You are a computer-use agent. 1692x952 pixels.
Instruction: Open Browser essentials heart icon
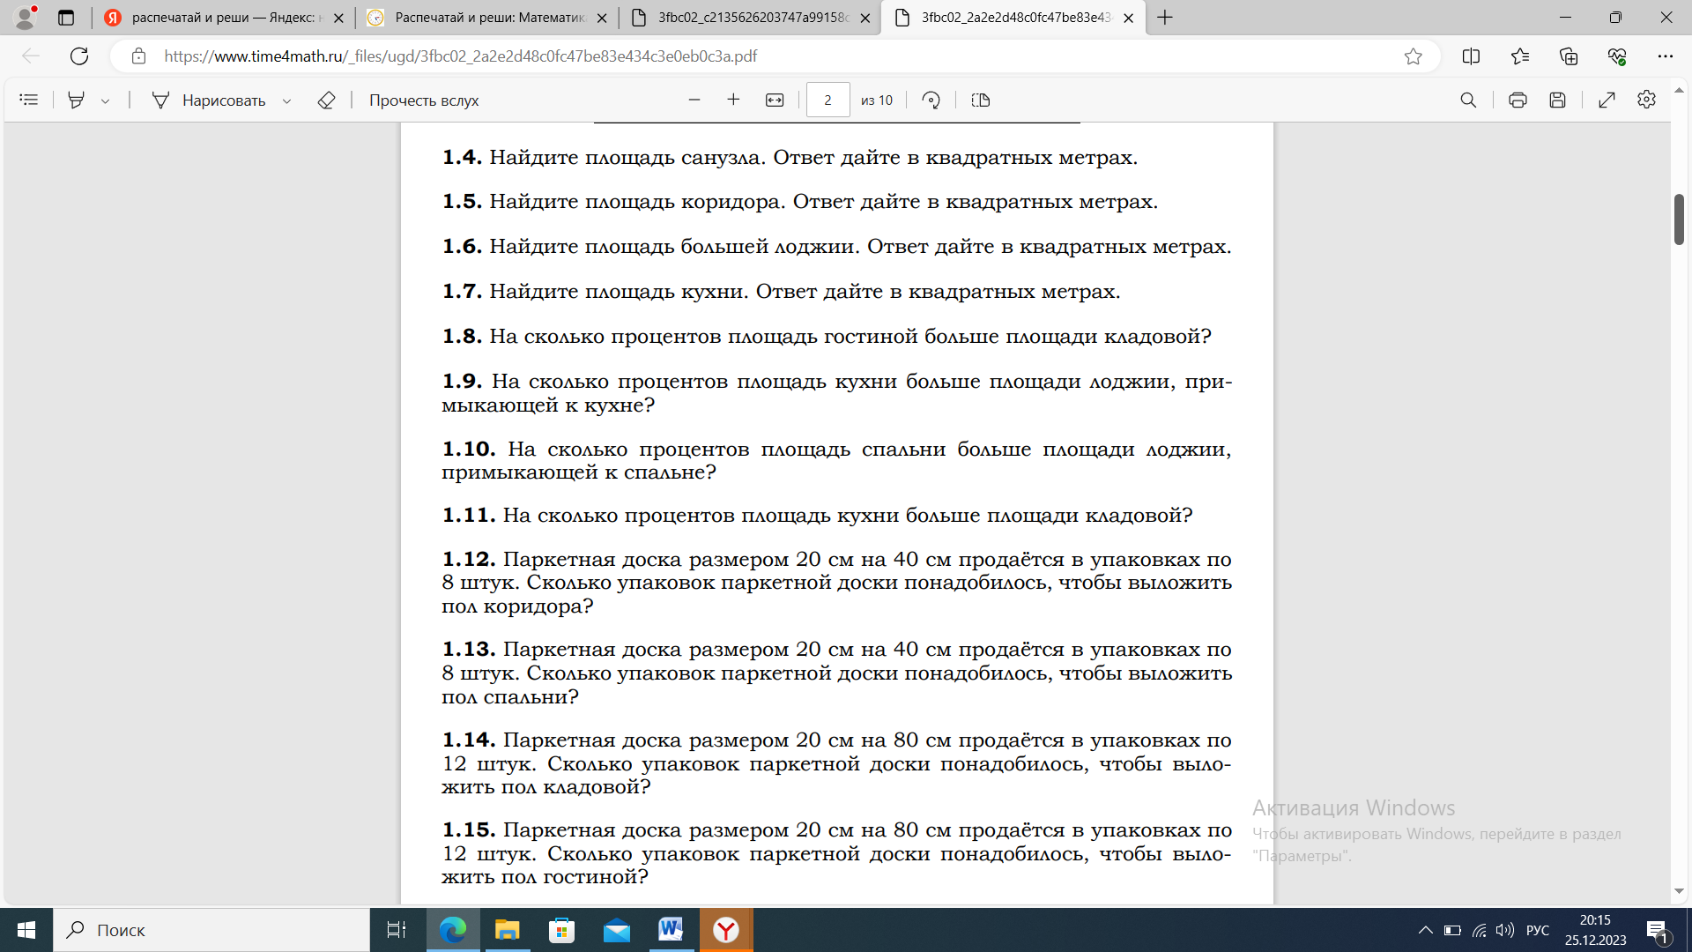click(x=1617, y=56)
